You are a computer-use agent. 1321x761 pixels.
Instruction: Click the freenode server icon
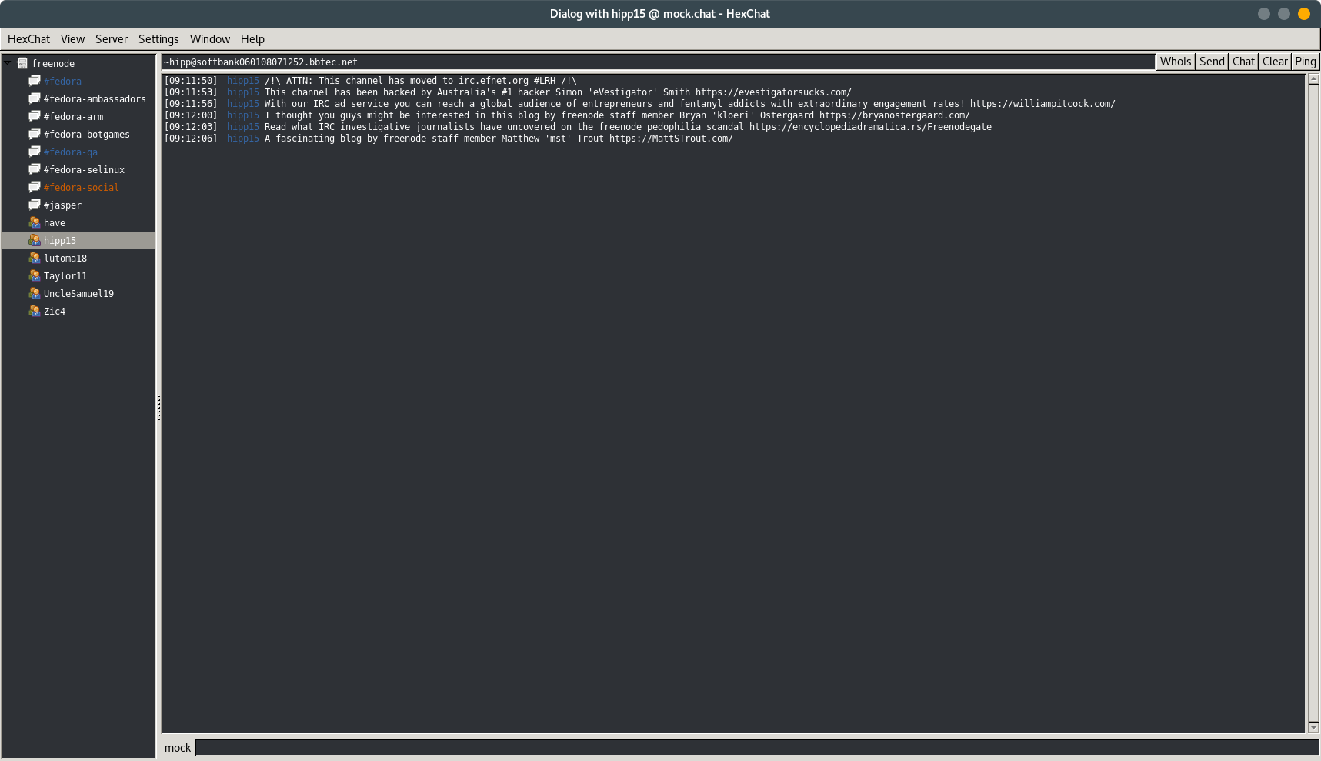click(23, 63)
